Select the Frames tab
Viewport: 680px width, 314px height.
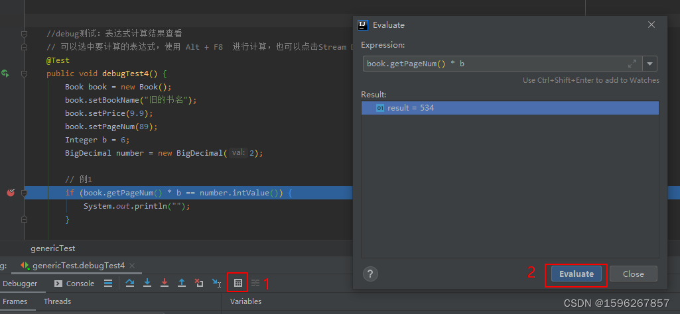15,301
